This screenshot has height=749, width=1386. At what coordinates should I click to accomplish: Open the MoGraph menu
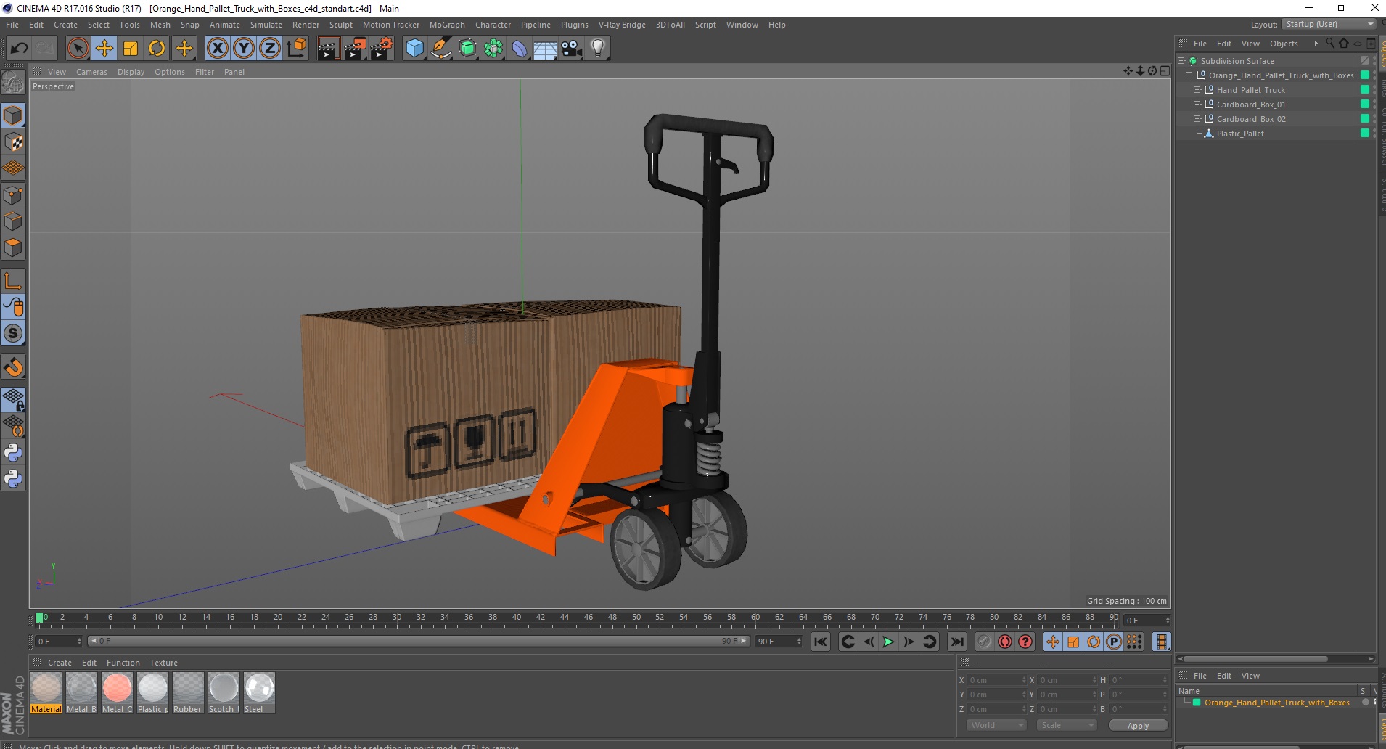(447, 25)
